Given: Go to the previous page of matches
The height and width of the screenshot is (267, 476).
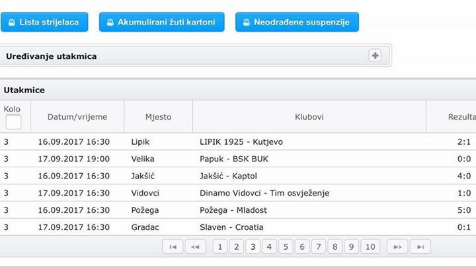Looking at the screenshot, I should click(x=195, y=247).
